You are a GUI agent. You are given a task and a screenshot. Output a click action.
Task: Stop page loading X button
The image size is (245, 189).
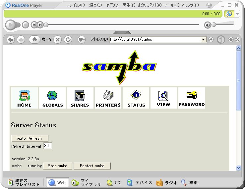57,40
